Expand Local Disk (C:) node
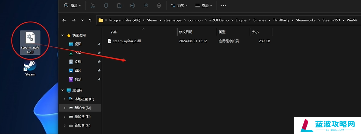Viewport: 361px width, 134px height. pos(65,99)
